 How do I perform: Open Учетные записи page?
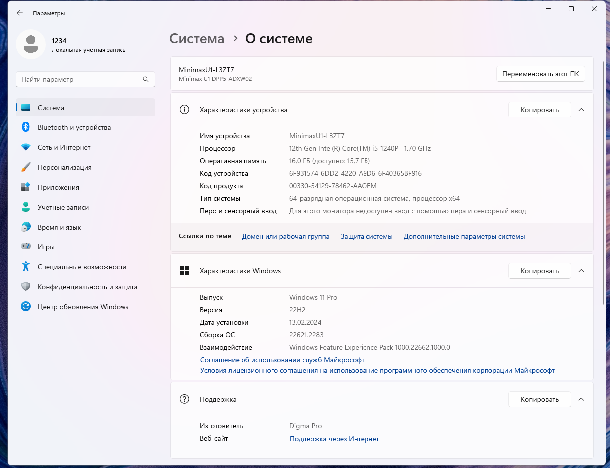pyautogui.click(x=86, y=207)
